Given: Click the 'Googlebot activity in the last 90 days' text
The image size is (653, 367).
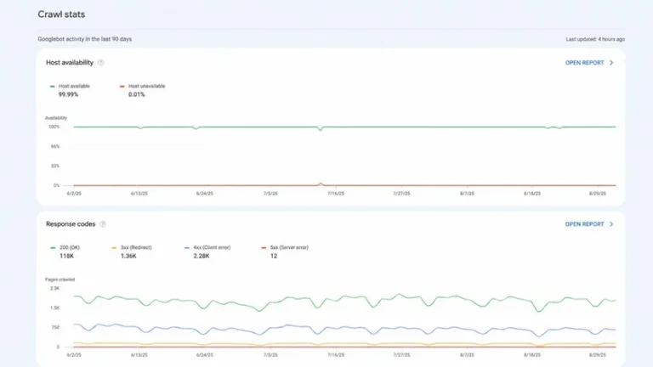Looking at the screenshot, I should pos(84,39).
